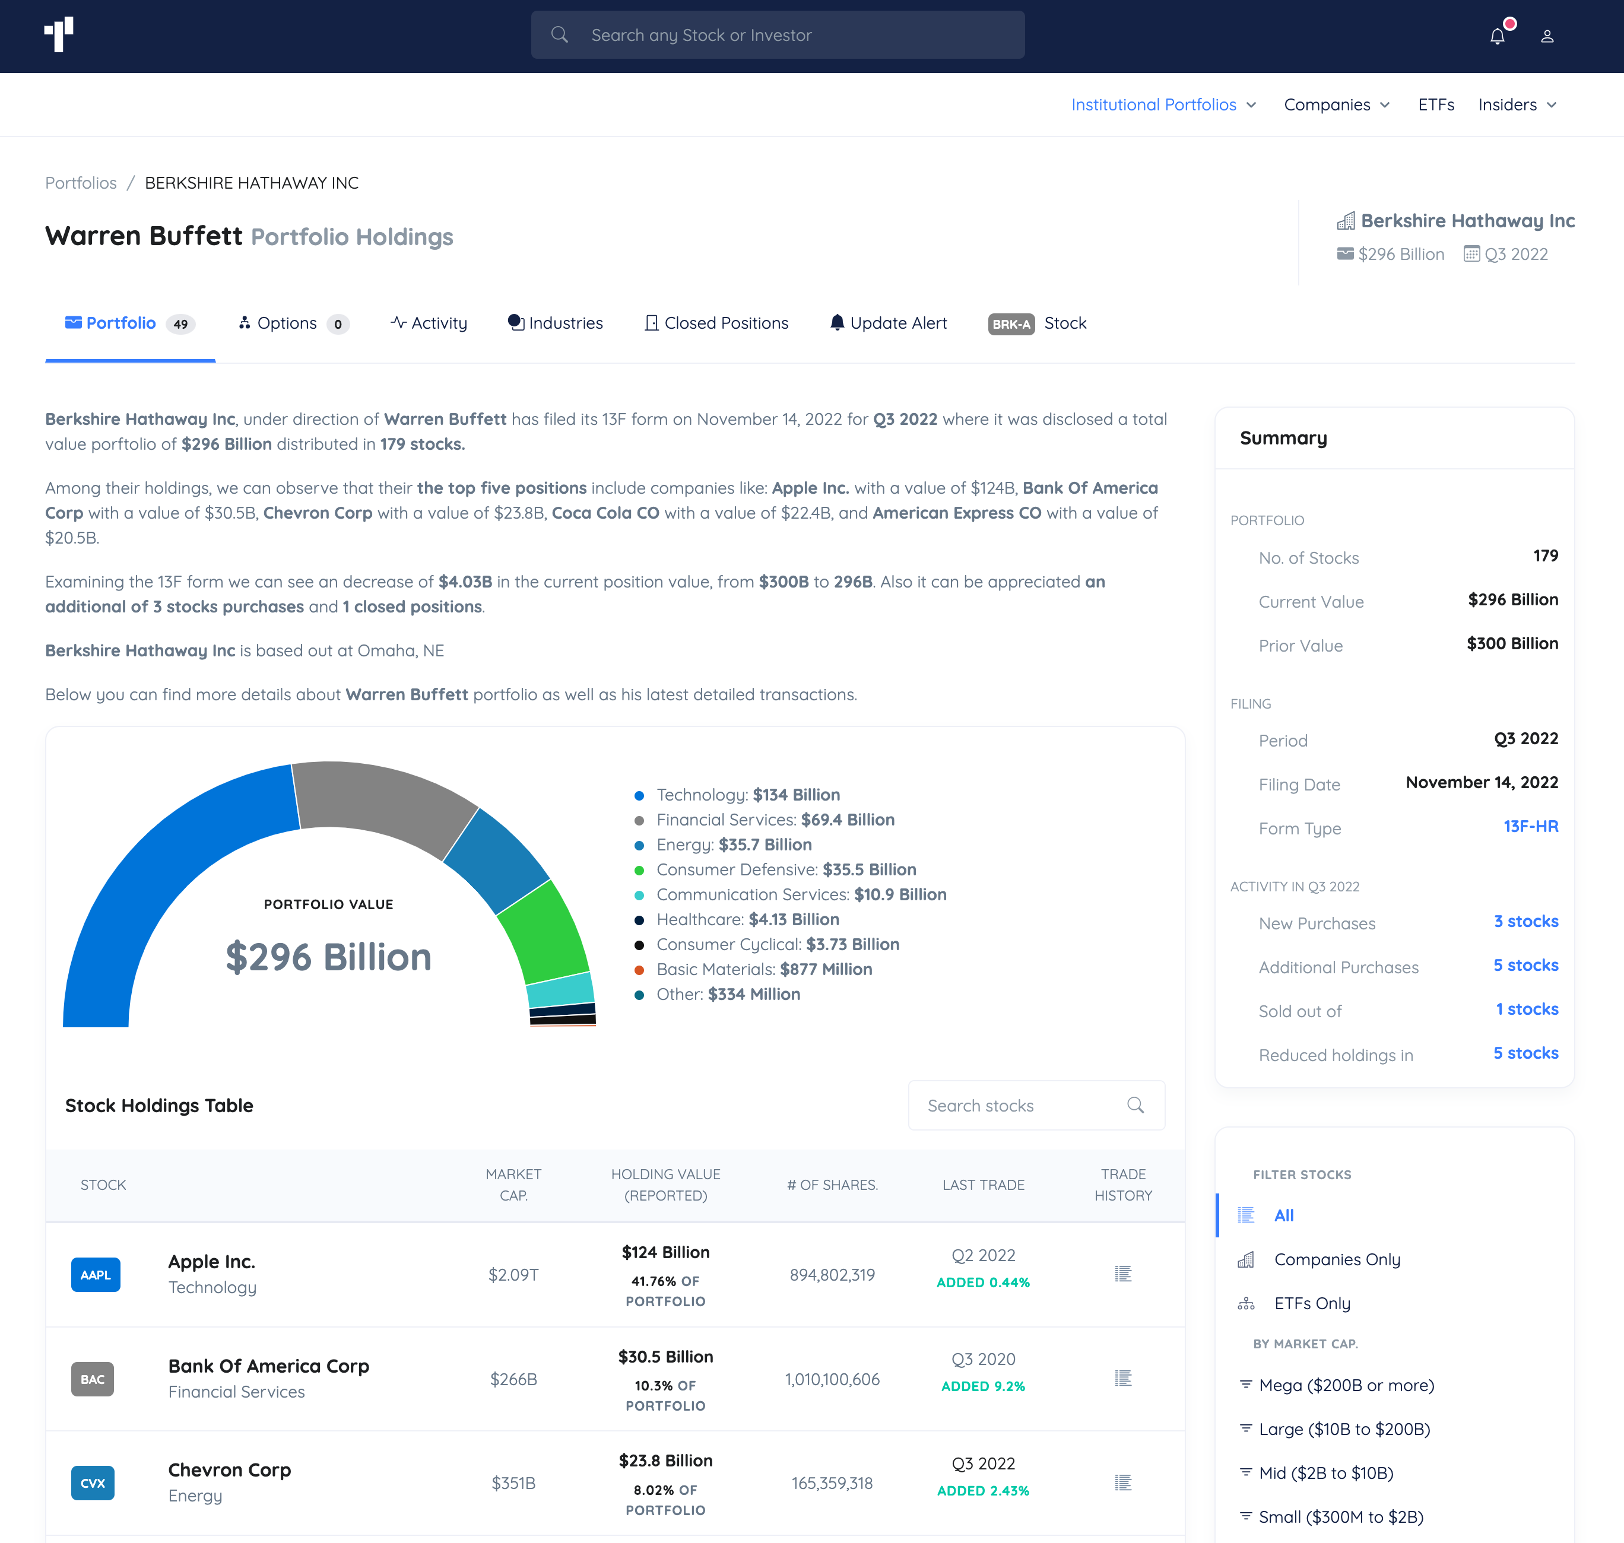The width and height of the screenshot is (1624, 1543).
Task: Click the Technology blue legend dot
Action: pyautogui.click(x=639, y=795)
